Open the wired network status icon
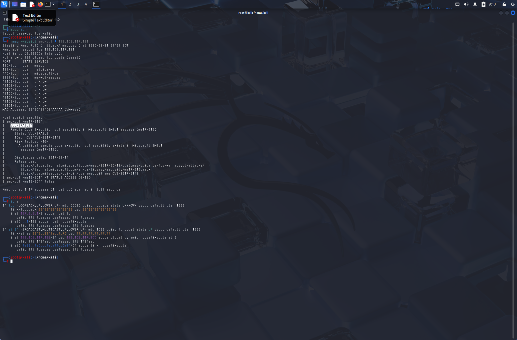The width and height of the screenshot is (517, 340). click(x=457, y=4)
